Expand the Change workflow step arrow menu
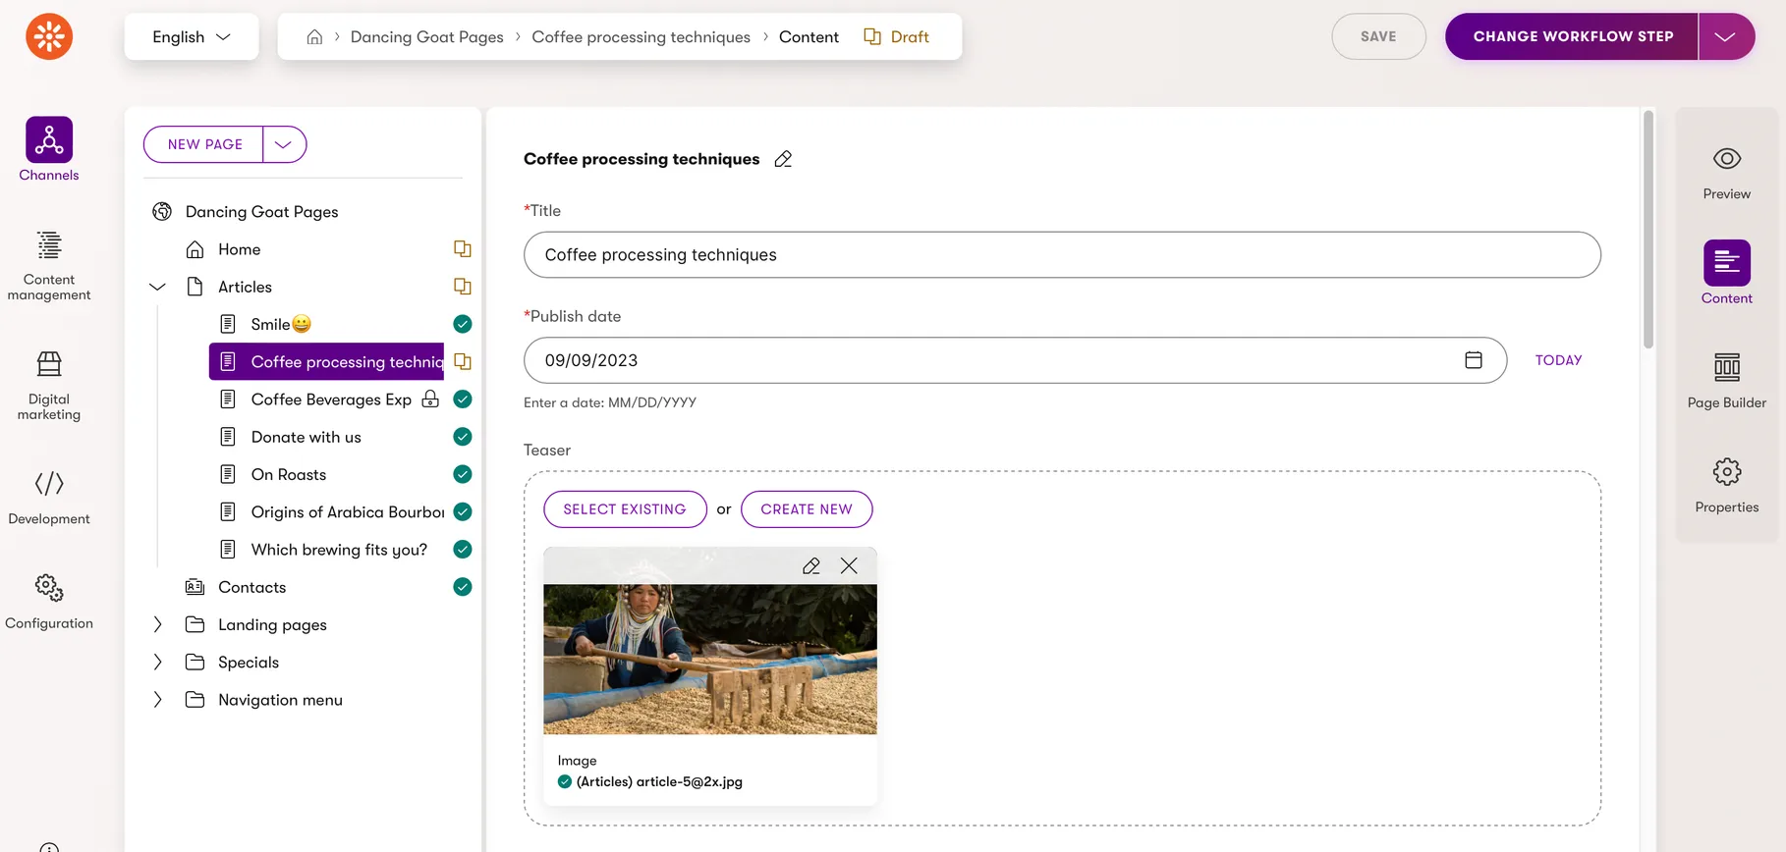This screenshot has width=1786, height=852. pos(1726,36)
